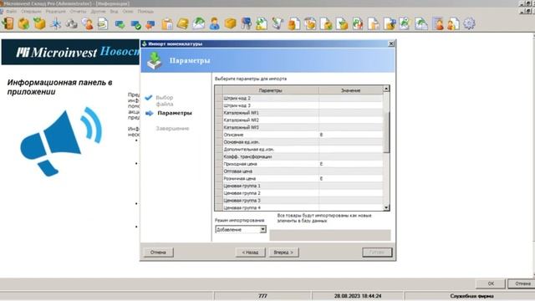535x301 pixels.
Task: Click the Завершение wizard step
Action: click(x=172, y=128)
